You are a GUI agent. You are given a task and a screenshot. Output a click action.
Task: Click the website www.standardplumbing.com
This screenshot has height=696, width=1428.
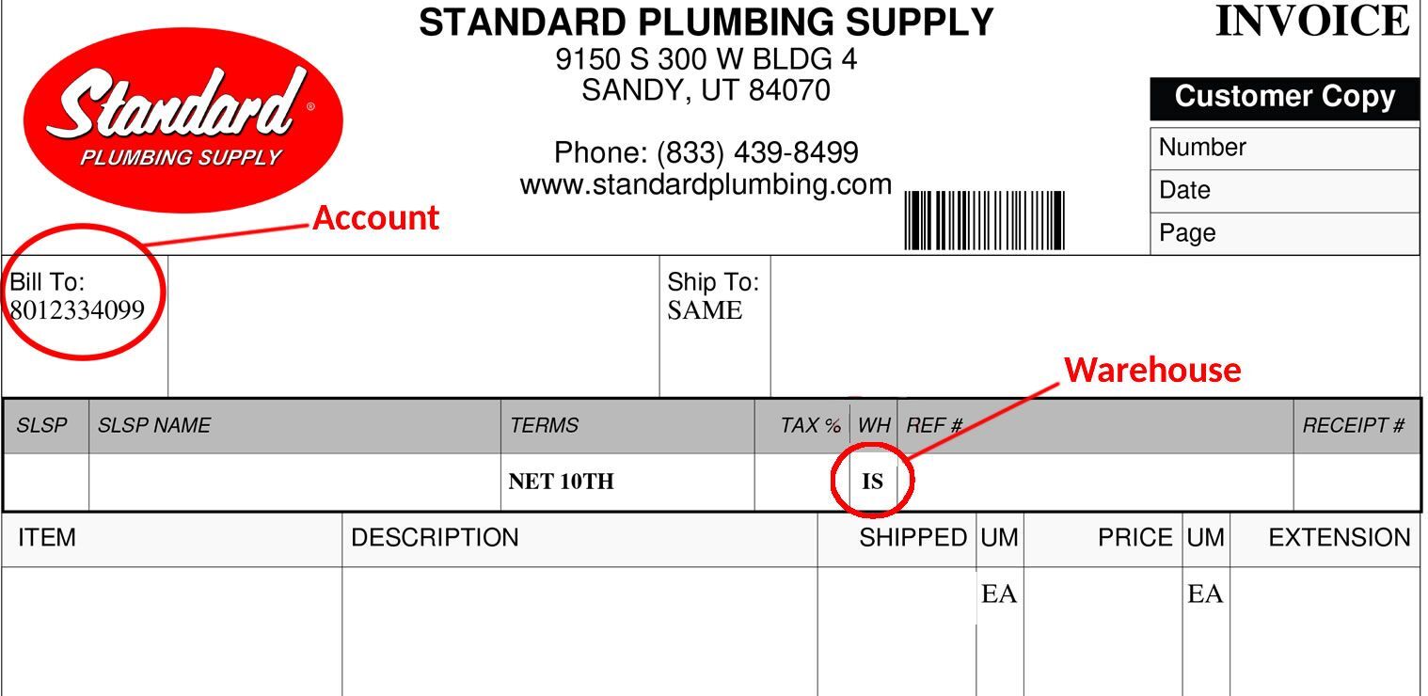click(706, 184)
